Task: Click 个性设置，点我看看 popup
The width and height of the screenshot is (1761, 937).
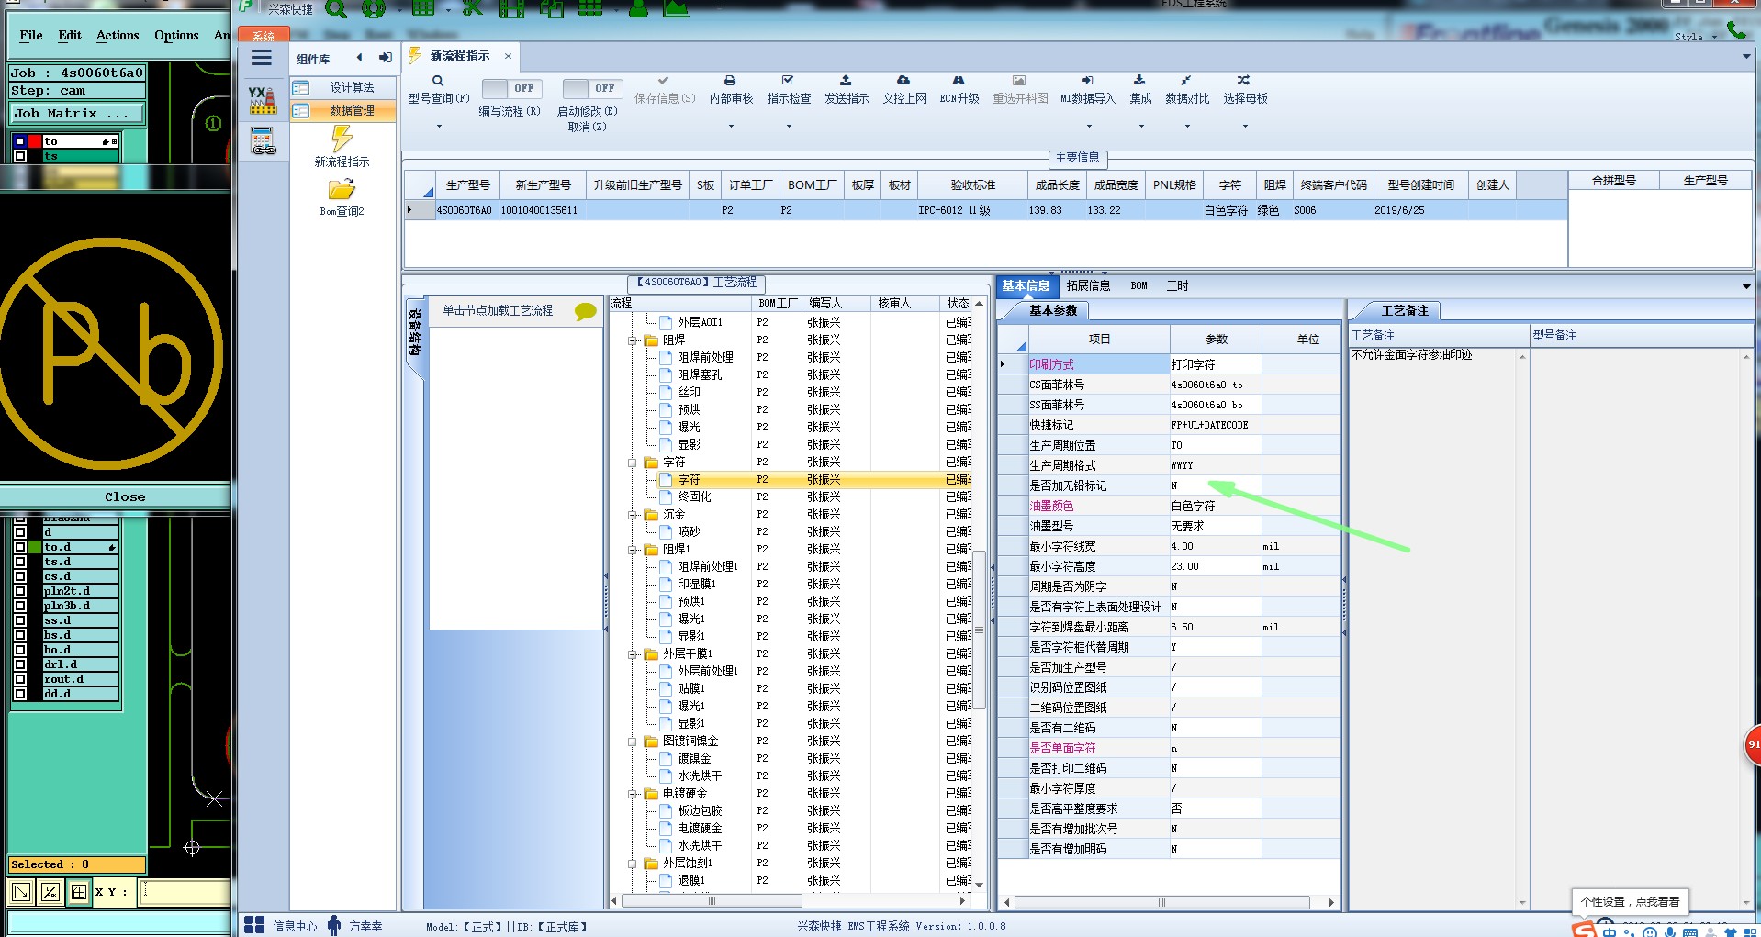Action: (1630, 901)
